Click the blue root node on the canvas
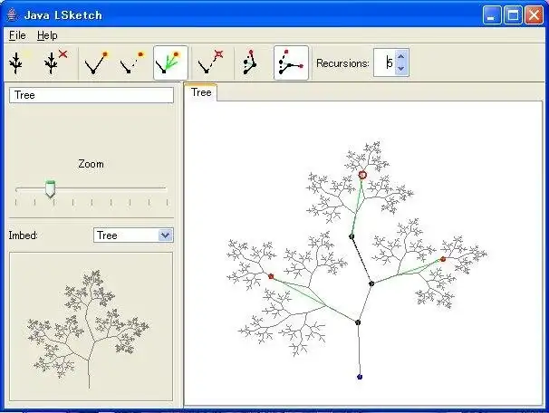Screen dimensions: 549x413 tap(360, 377)
